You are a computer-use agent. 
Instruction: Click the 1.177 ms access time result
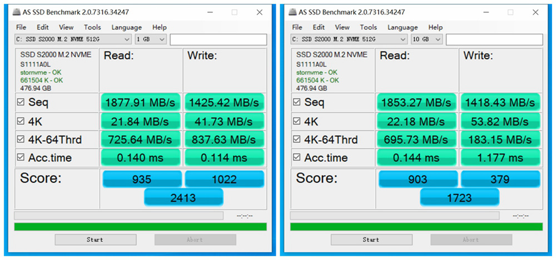click(500, 157)
